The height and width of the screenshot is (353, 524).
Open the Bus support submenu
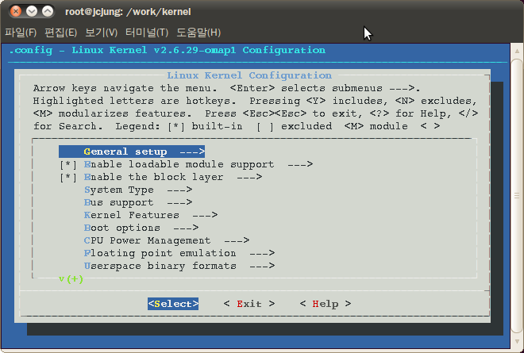coord(138,202)
